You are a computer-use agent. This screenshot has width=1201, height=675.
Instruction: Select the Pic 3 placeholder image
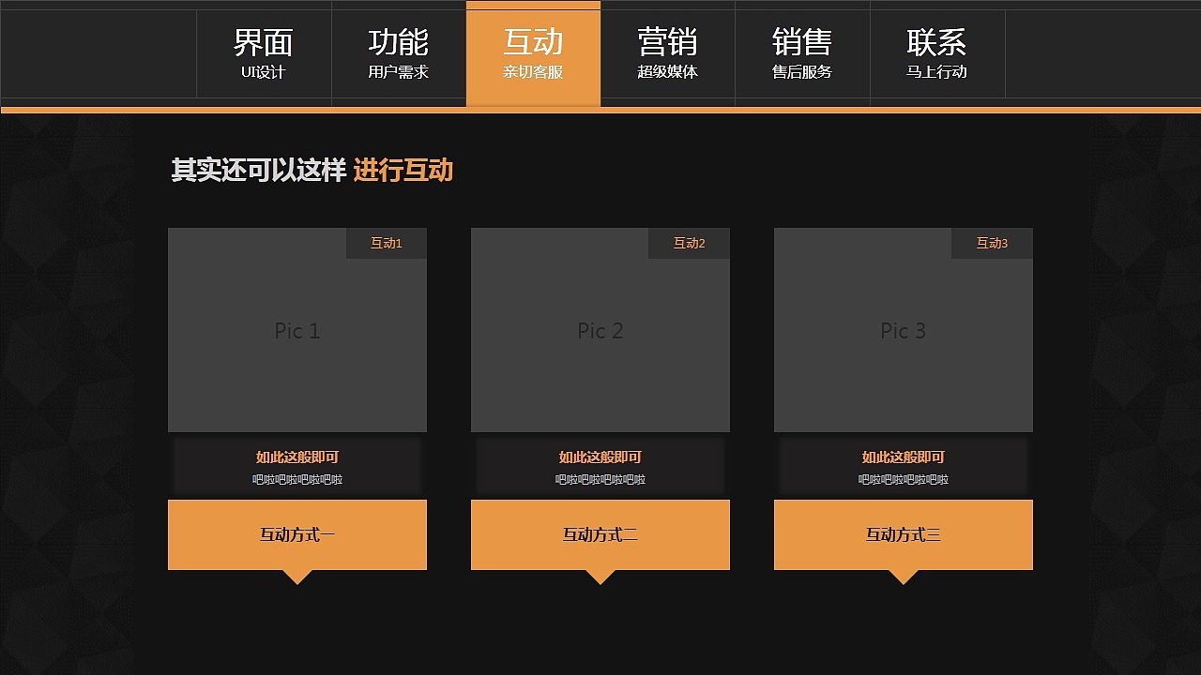(x=903, y=330)
